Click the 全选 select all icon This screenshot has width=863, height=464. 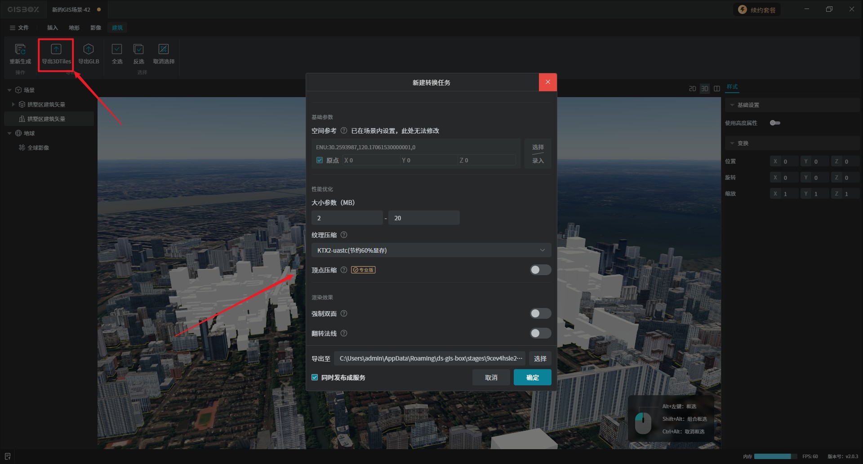117,49
